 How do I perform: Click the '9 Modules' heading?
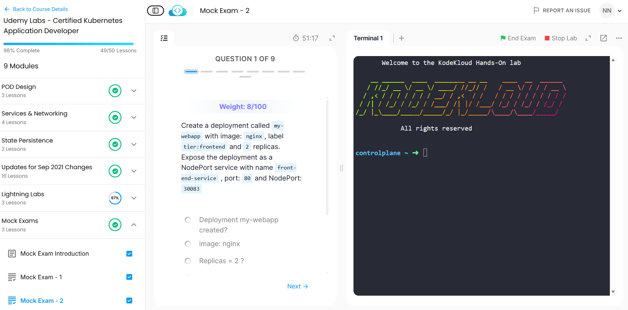[21, 66]
